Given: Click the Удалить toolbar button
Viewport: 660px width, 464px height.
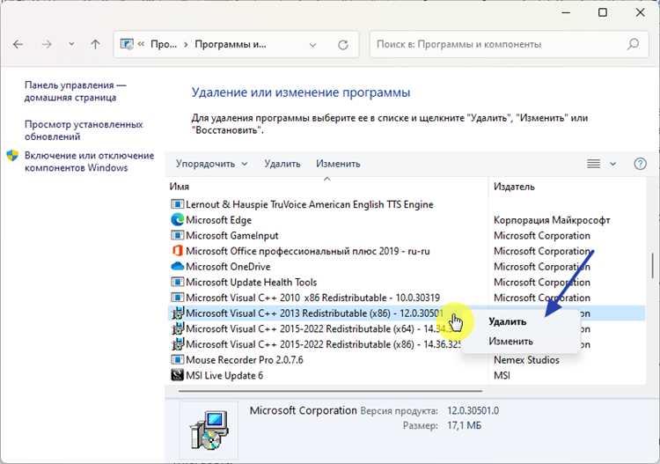Looking at the screenshot, I should [x=282, y=164].
